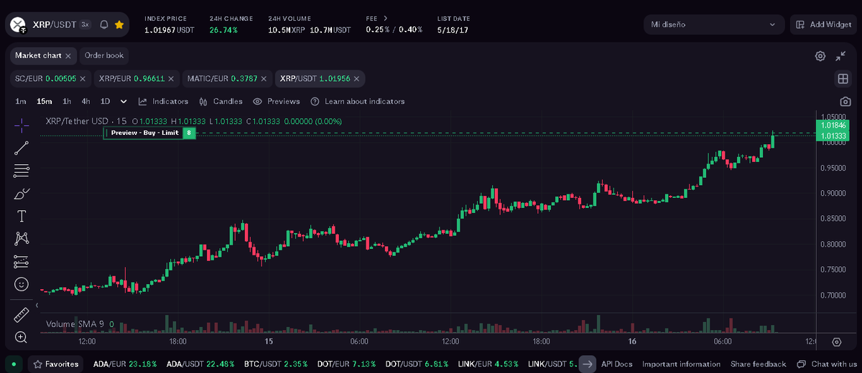Activate the zoom in tool

pyautogui.click(x=22, y=337)
